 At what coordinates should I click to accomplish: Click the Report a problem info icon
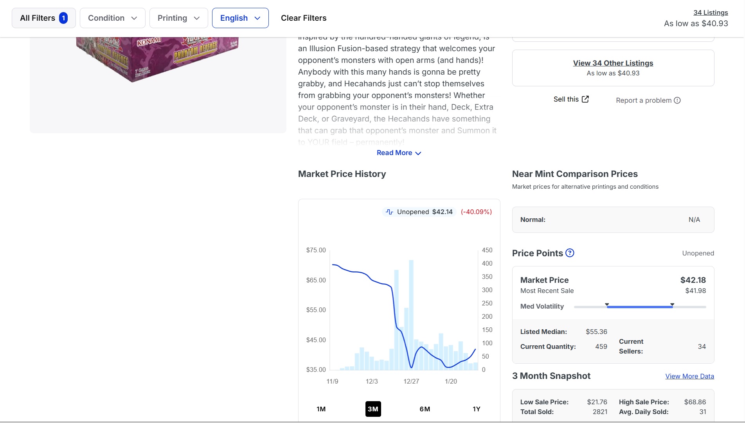[677, 100]
